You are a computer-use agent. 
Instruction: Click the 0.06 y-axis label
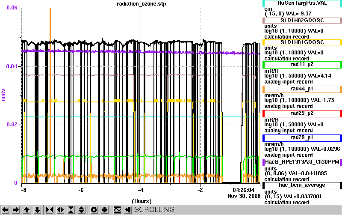pos(12,8)
